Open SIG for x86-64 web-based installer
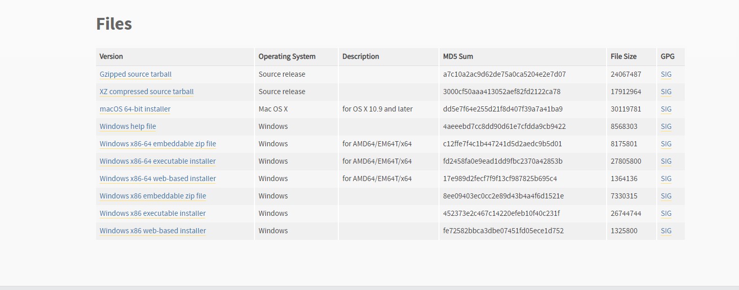 666,179
